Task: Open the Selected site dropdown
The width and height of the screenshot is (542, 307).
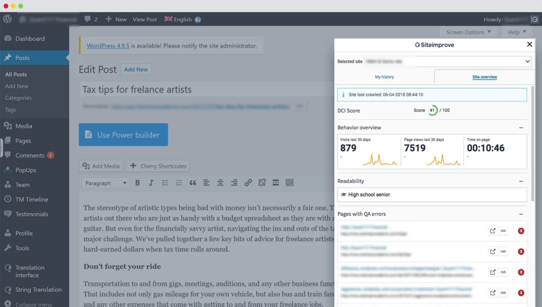Action: [x=448, y=62]
